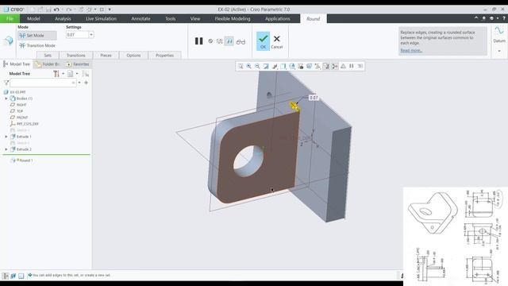Select Set Mode button
This screenshot has width=508, height=286.
[37, 35]
